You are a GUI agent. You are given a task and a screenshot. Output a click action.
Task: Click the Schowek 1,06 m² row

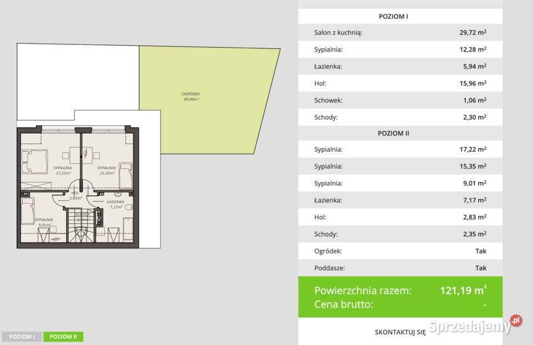[x=400, y=100]
